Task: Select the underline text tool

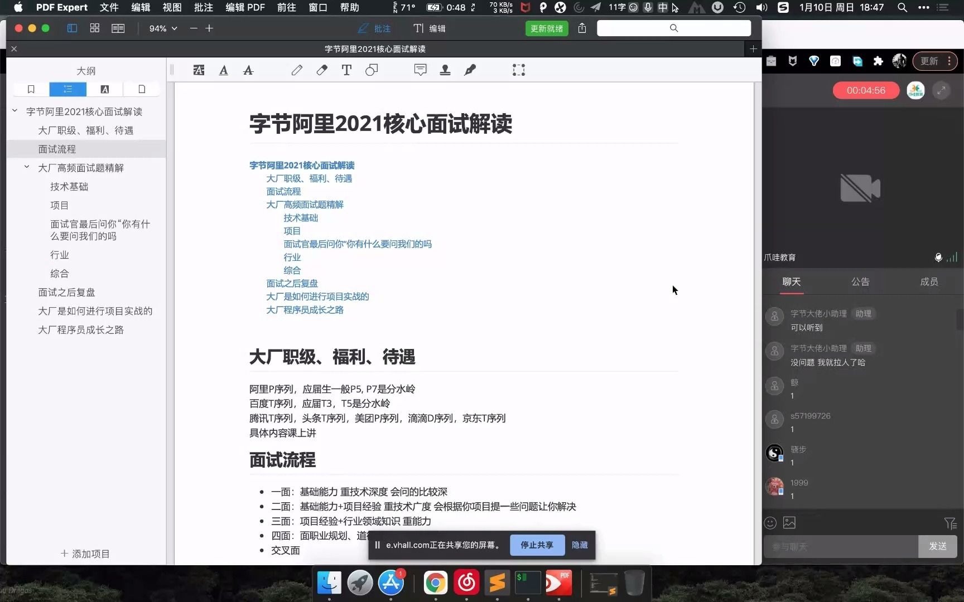Action: pyautogui.click(x=224, y=70)
